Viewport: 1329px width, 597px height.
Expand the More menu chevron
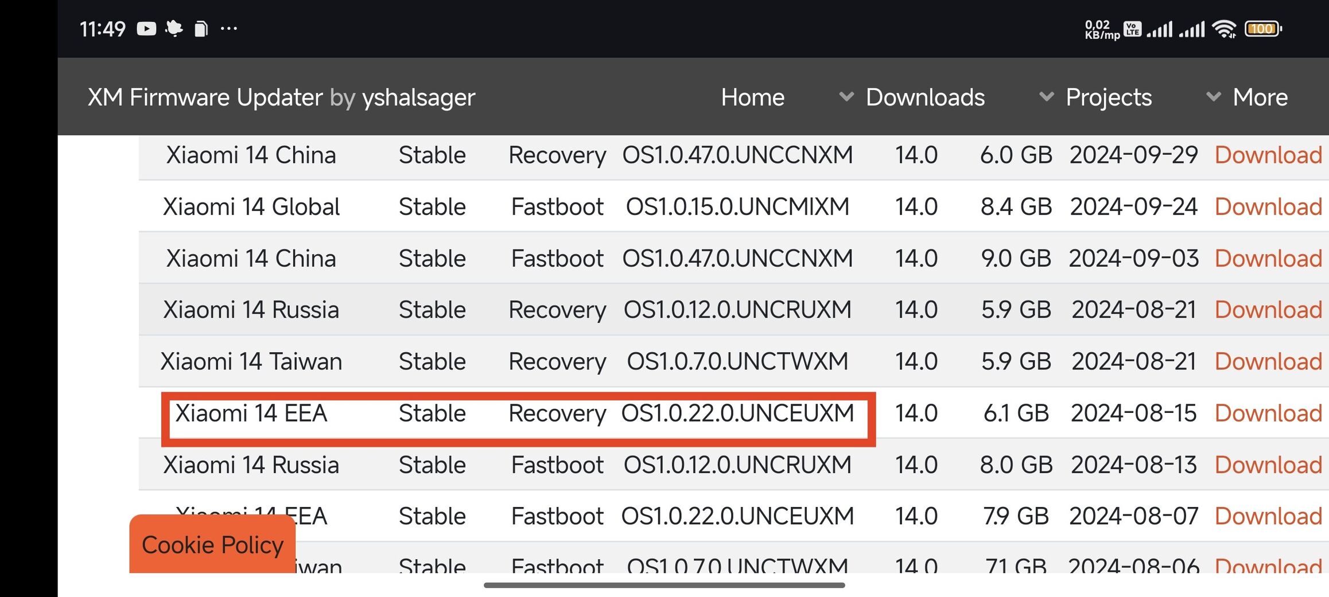point(1214,96)
